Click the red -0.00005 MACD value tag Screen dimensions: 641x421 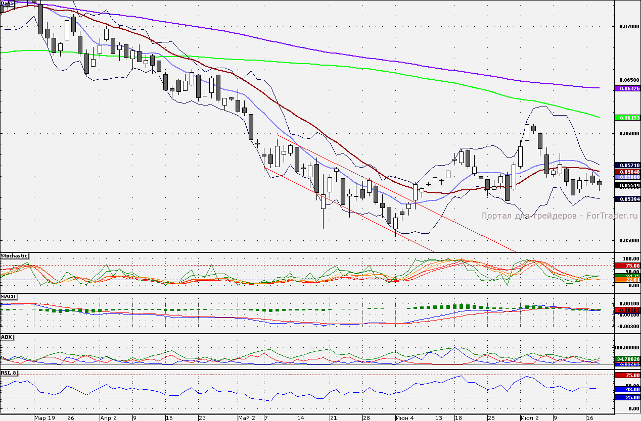[x=627, y=310]
